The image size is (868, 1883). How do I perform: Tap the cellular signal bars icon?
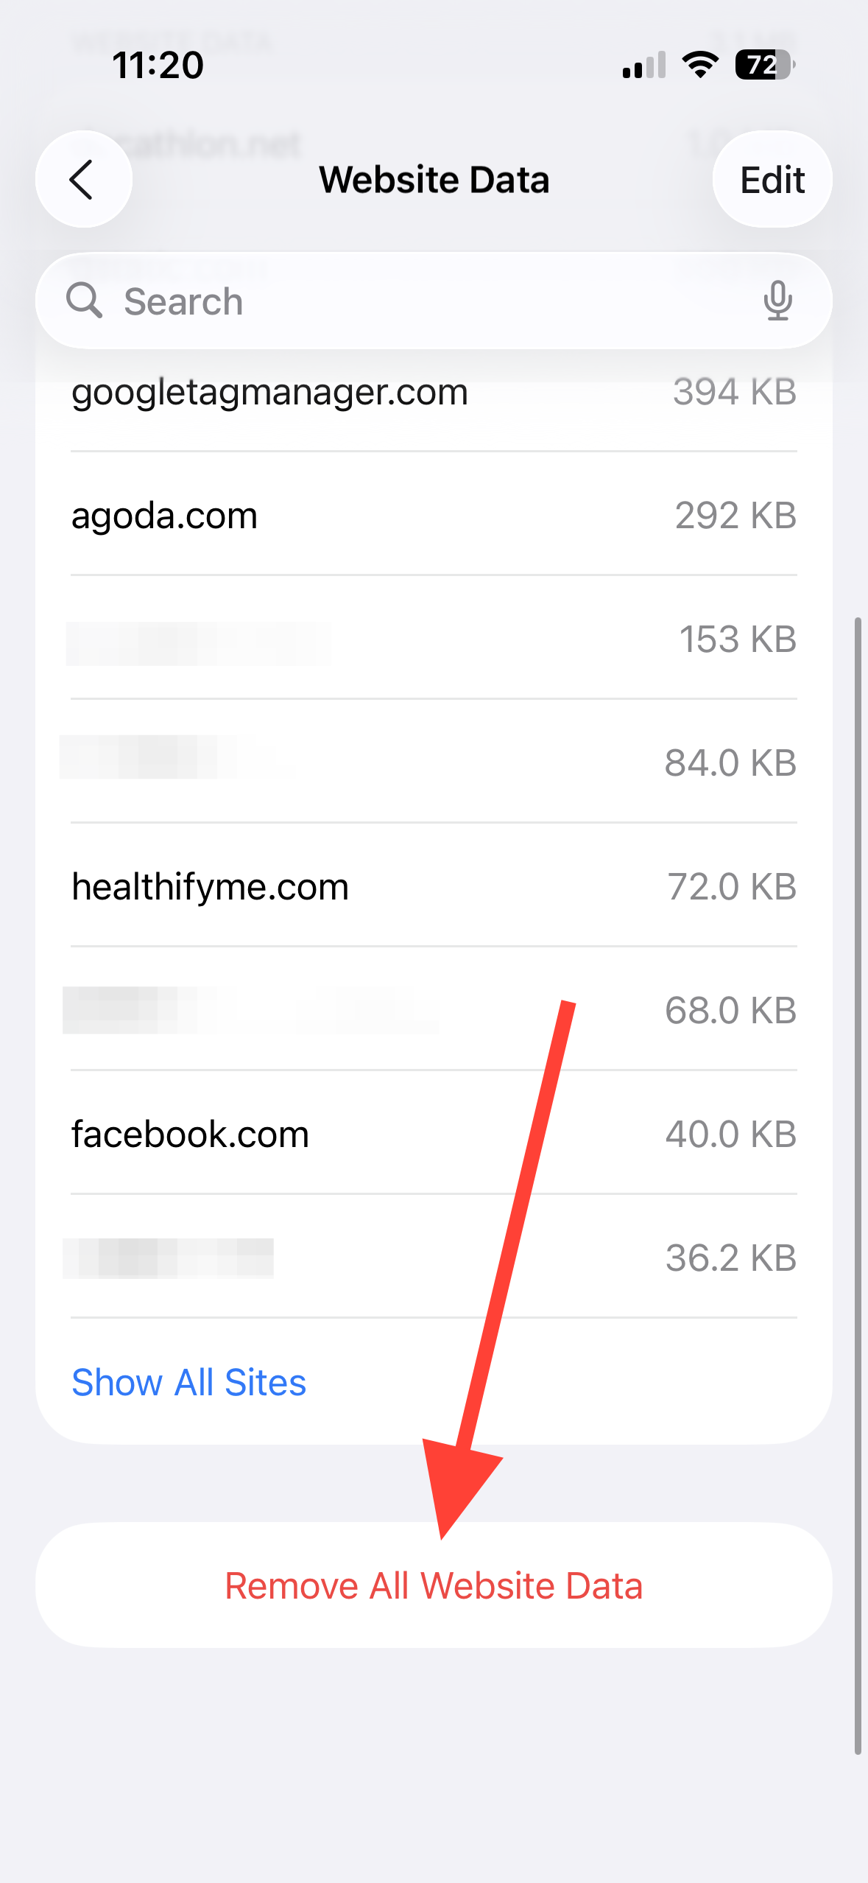[644, 65]
